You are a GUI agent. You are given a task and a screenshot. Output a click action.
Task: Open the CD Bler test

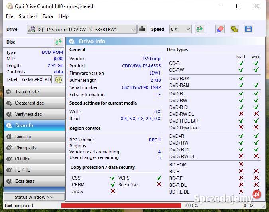click(x=34, y=159)
